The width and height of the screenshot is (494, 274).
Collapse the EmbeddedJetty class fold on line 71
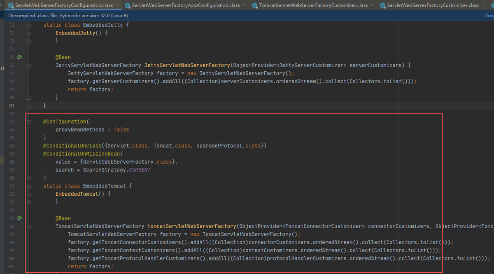click(x=29, y=25)
